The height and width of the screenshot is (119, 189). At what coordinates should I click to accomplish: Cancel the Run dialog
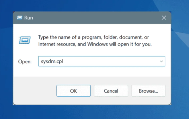pos(111,91)
